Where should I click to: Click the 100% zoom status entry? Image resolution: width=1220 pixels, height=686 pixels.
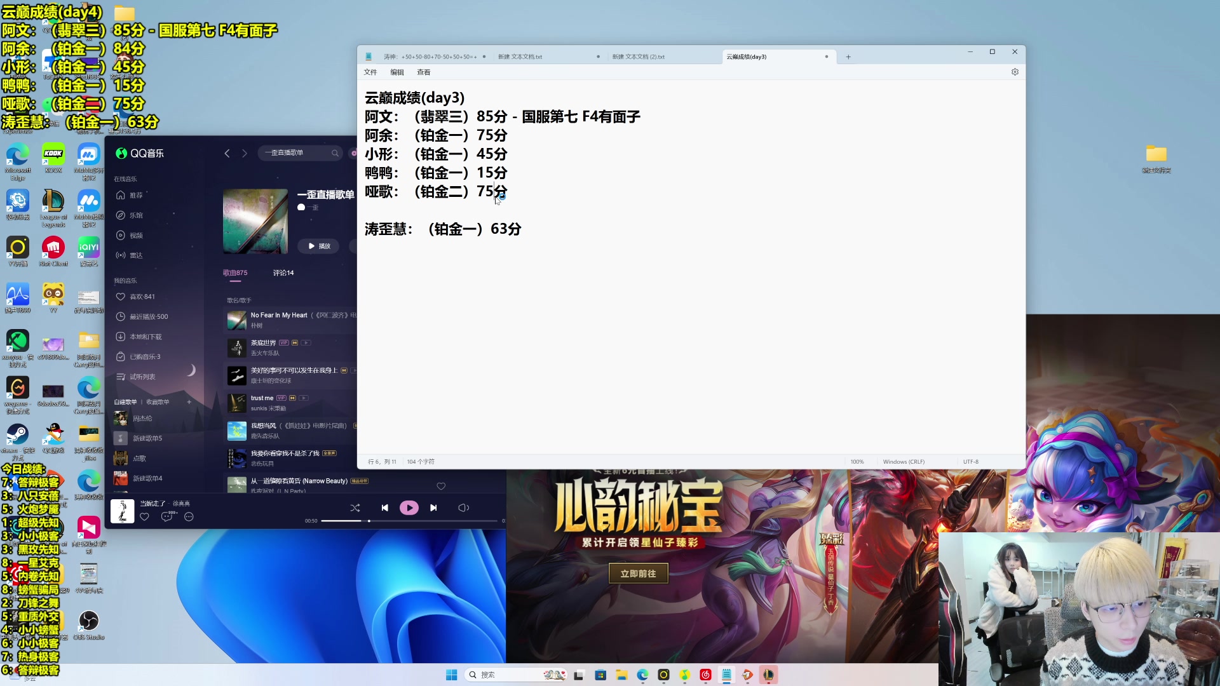coord(857,462)
